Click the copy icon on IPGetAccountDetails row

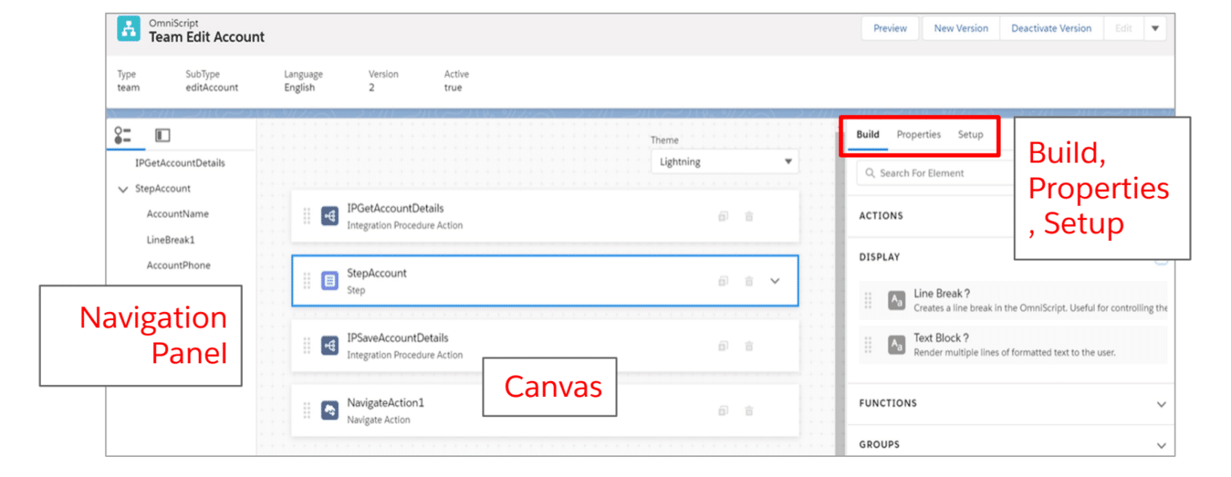click(723, 216)
